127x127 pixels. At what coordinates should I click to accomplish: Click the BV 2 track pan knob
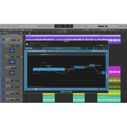[x=21, y=57]
